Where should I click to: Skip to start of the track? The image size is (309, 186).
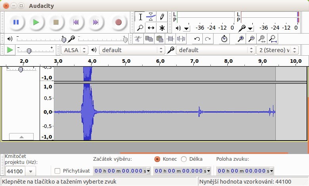(76, 22)
